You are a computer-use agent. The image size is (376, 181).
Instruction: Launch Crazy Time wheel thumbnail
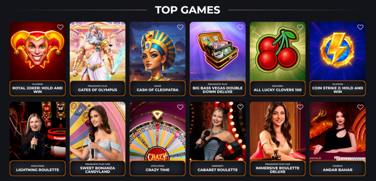tap(158, 131)
